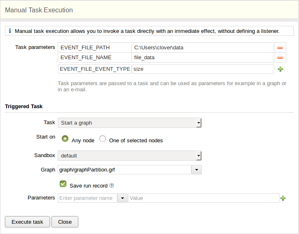Click the size value input field
Image resolution: width=299 pixels, height=234 pixels.
click(202, 69)
